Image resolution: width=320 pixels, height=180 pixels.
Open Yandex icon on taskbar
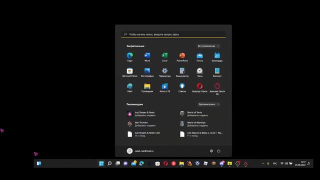pyautogui.click(x=173, y=163)
